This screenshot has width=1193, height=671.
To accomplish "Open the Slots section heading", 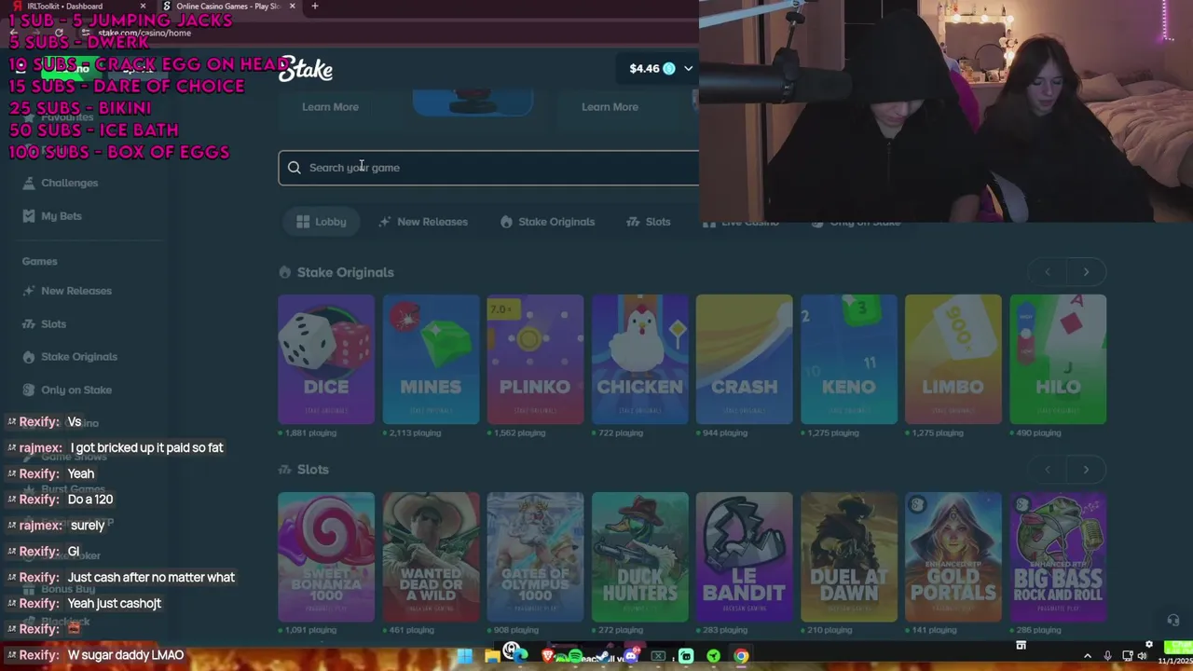I will pyautogui.click(x=304, y=470).
